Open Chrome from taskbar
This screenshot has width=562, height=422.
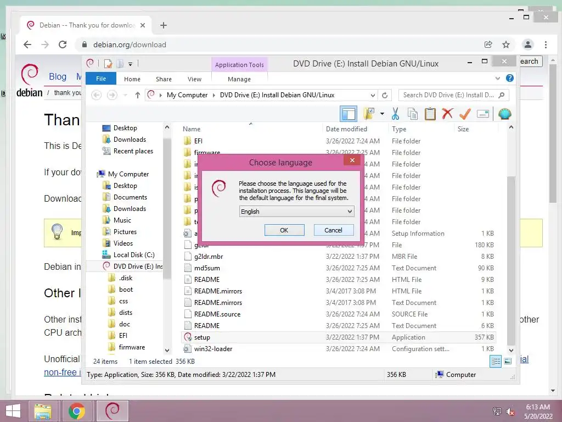click(x=77, y=411)
